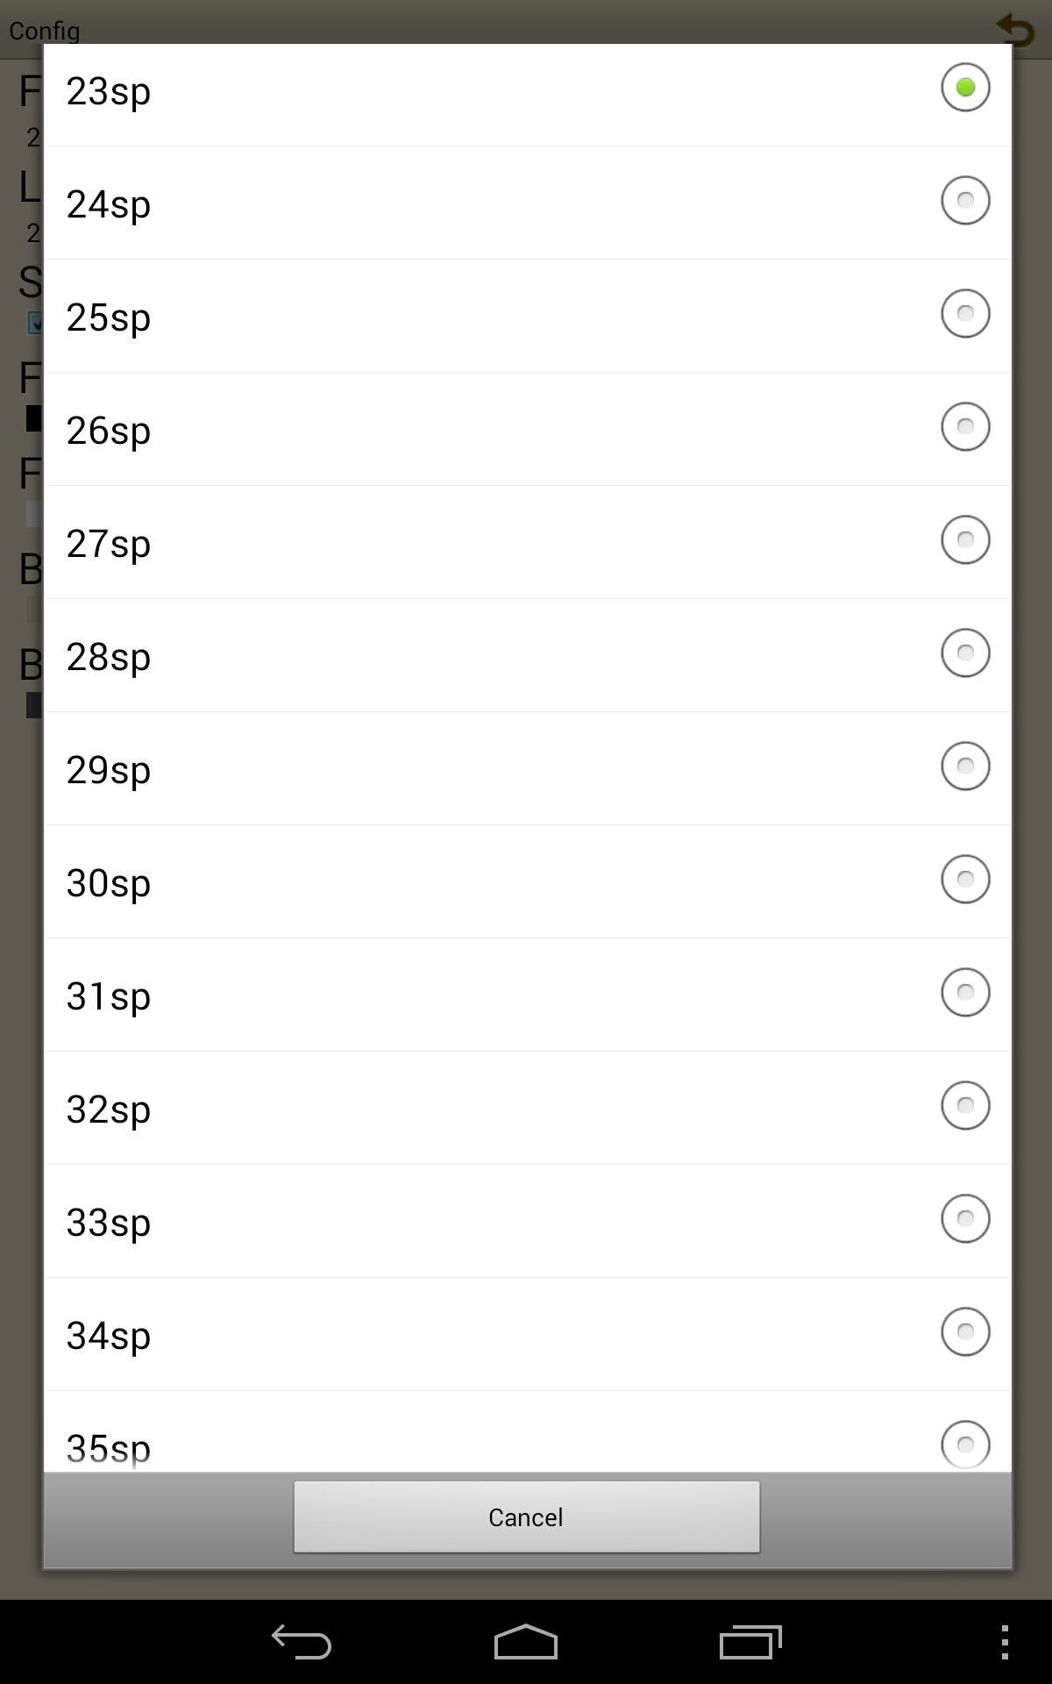Select the 27sp radio button

[x=965, y=540]
